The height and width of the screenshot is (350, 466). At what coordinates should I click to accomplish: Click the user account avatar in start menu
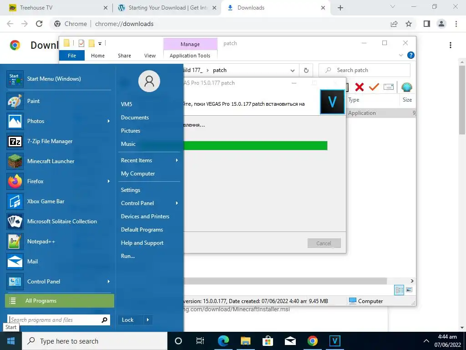click(149, 81)
